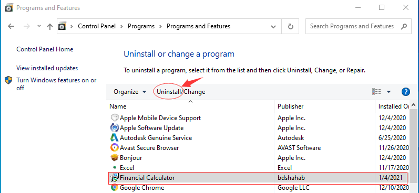Open the Recent locations dropdown arrow
Viewport: 419px width, 193px height.
pyautogui.click(x=39, y=26)
